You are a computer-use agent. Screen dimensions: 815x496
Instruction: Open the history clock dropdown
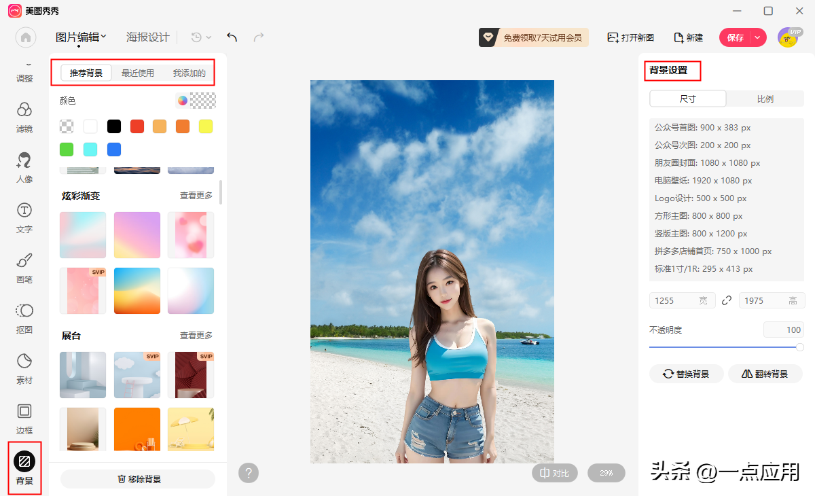pos(202,37)
